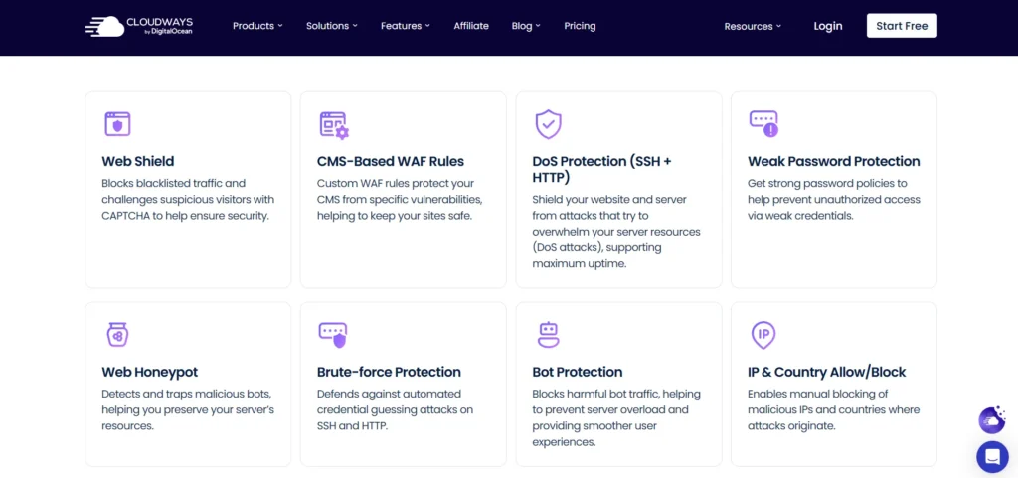Click the floating cloud assistant icon
This screenshot has width=1018, height=478.
[991, 420]
